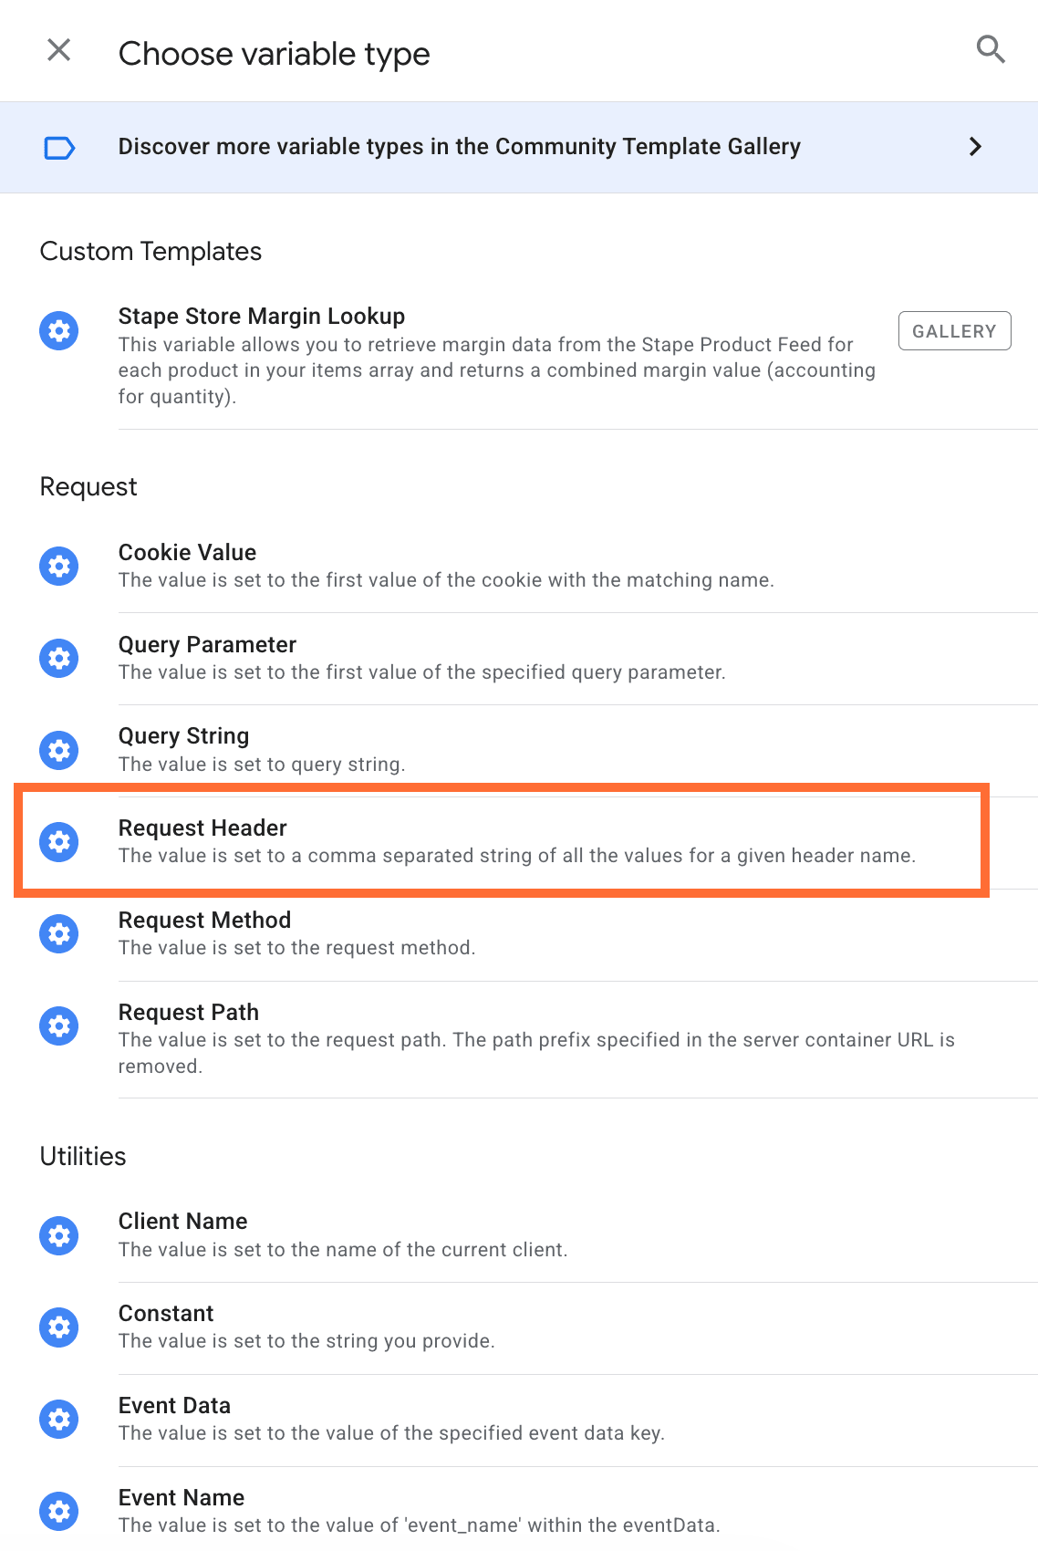The height and width of the screenshot is (1551, 1038).
Task: Click the Event Name gear icon
Action: (59, 1511)
